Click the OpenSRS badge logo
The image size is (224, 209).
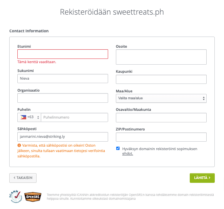coord(33,197)
